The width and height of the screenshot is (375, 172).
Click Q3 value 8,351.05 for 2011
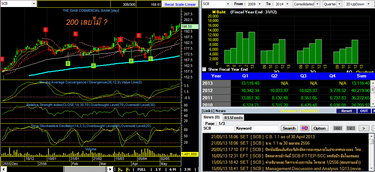pos(308,98)
